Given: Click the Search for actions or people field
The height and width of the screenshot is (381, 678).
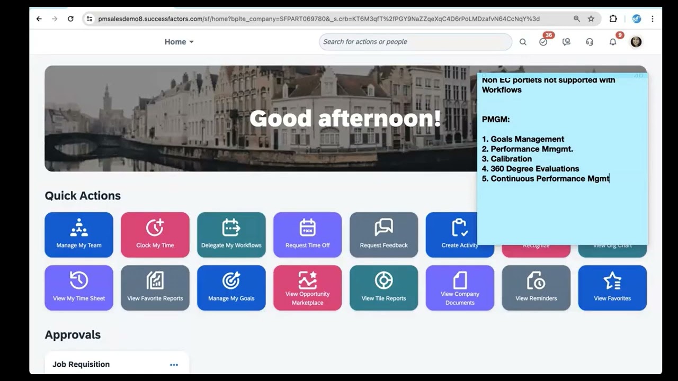Looking at the screenshot, I should click(x=415, y=42).
